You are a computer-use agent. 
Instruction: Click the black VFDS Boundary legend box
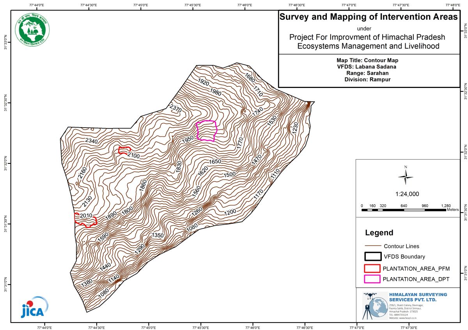(372, 256)
